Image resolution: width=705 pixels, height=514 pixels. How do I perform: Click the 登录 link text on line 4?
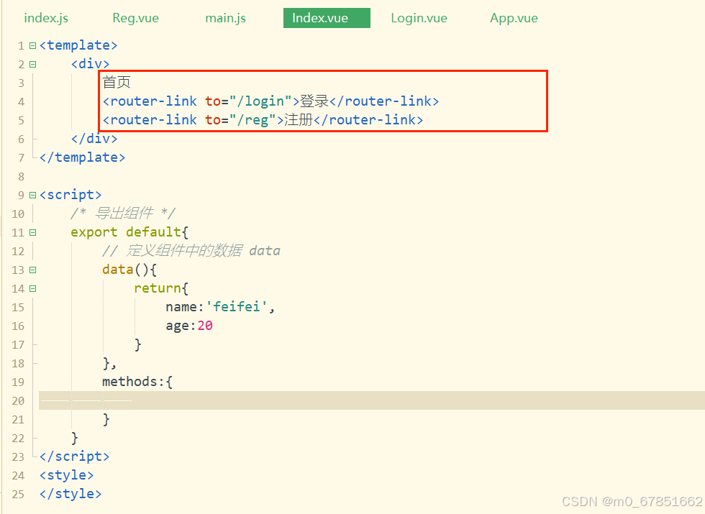pos(314,101)
